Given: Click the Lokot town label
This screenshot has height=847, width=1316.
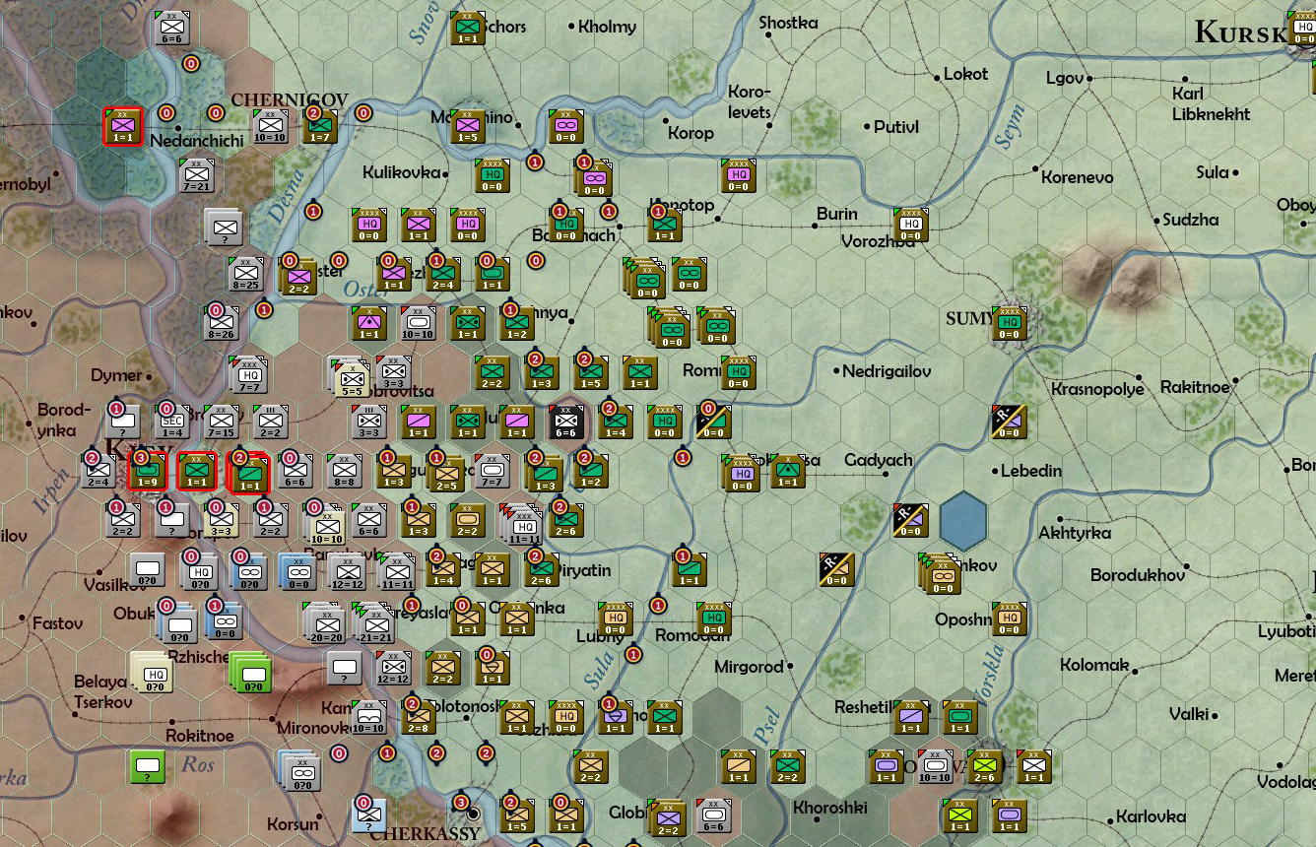Looking at the screenshot, I should (x=965, y=74).
